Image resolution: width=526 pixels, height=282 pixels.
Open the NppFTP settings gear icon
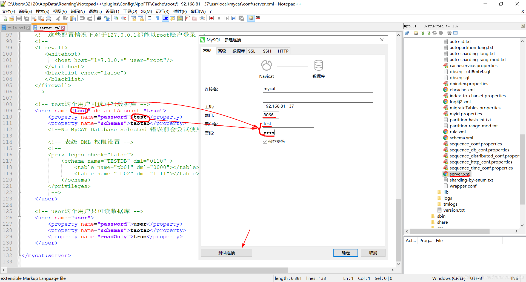[449, 33]
